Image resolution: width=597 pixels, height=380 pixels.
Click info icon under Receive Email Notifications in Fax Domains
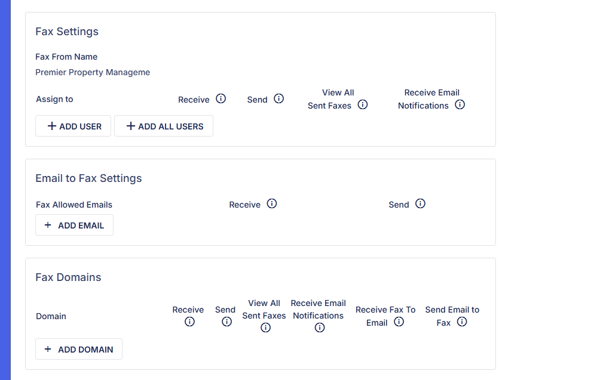click(319, 328)
